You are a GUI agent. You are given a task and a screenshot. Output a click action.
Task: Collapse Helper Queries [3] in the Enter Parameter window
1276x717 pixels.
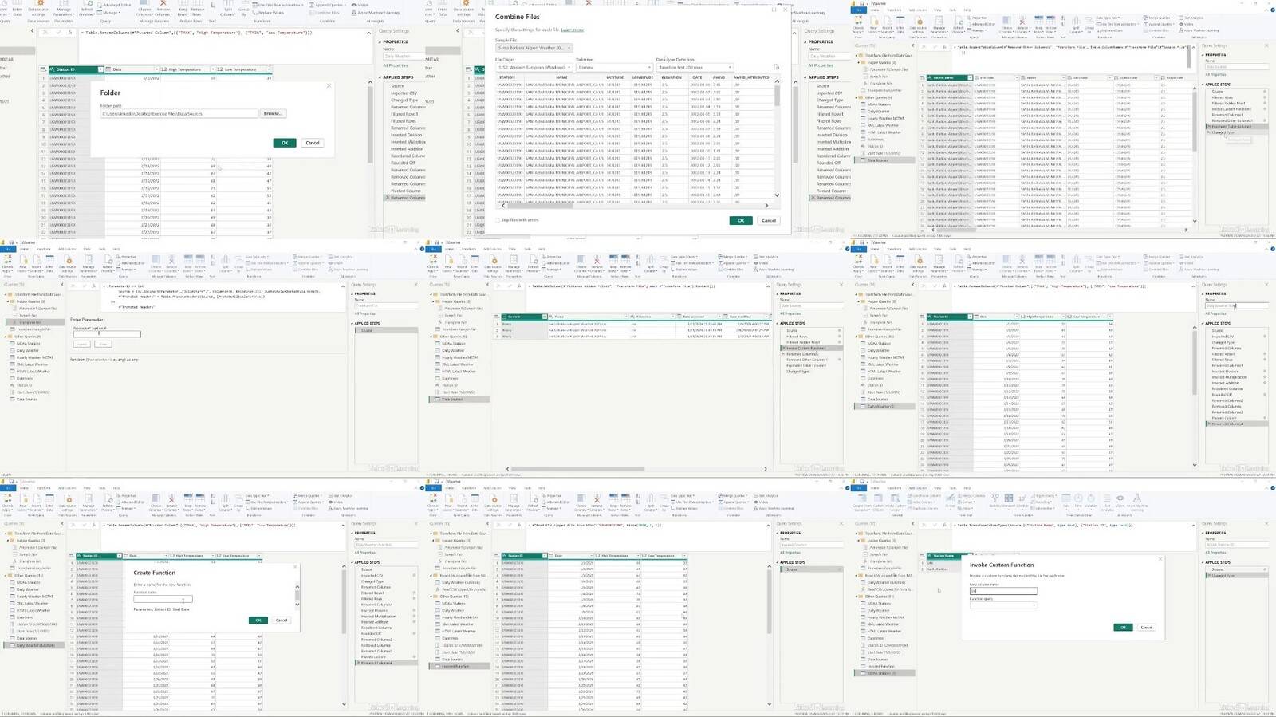10,301
